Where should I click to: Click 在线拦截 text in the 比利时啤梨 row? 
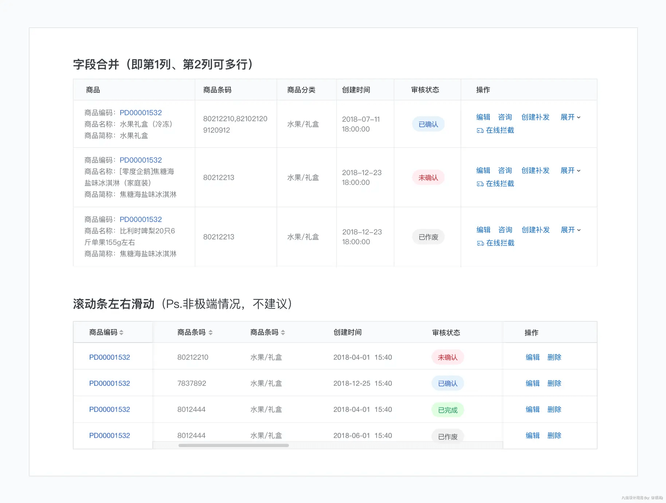(500, 243)
